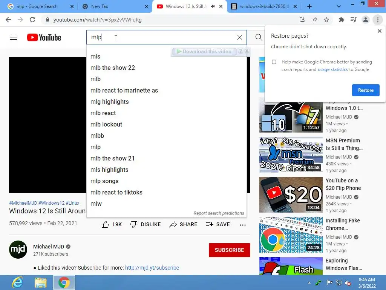Click Restore in the Restore pages popup
The image size is (386, 290).
[x=366, y=90]
